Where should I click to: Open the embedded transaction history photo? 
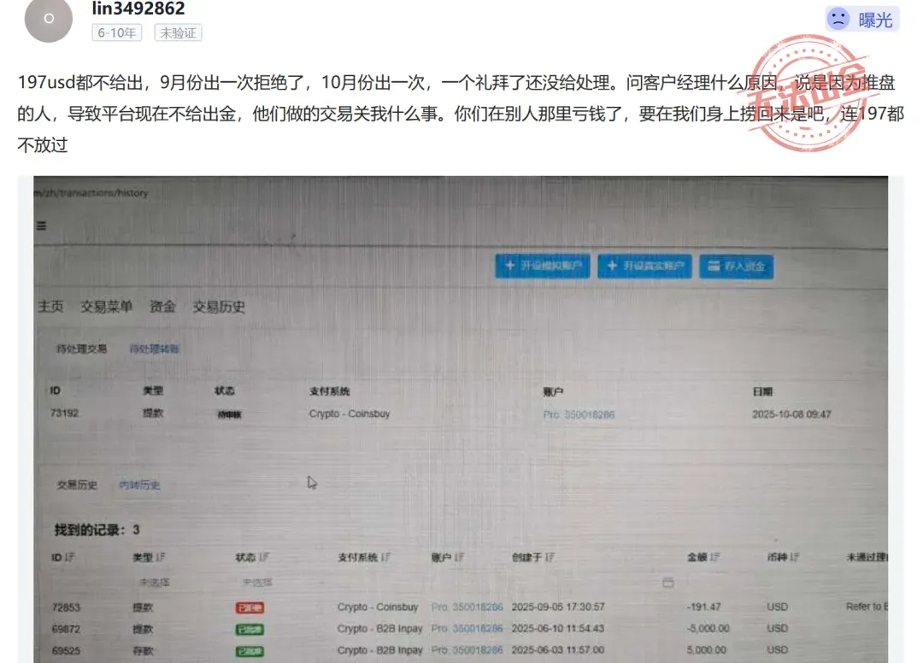[461, 420]
